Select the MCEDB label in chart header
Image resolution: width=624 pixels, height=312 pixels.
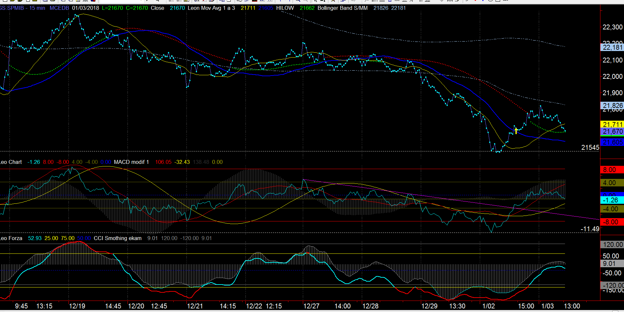point(59,8)
